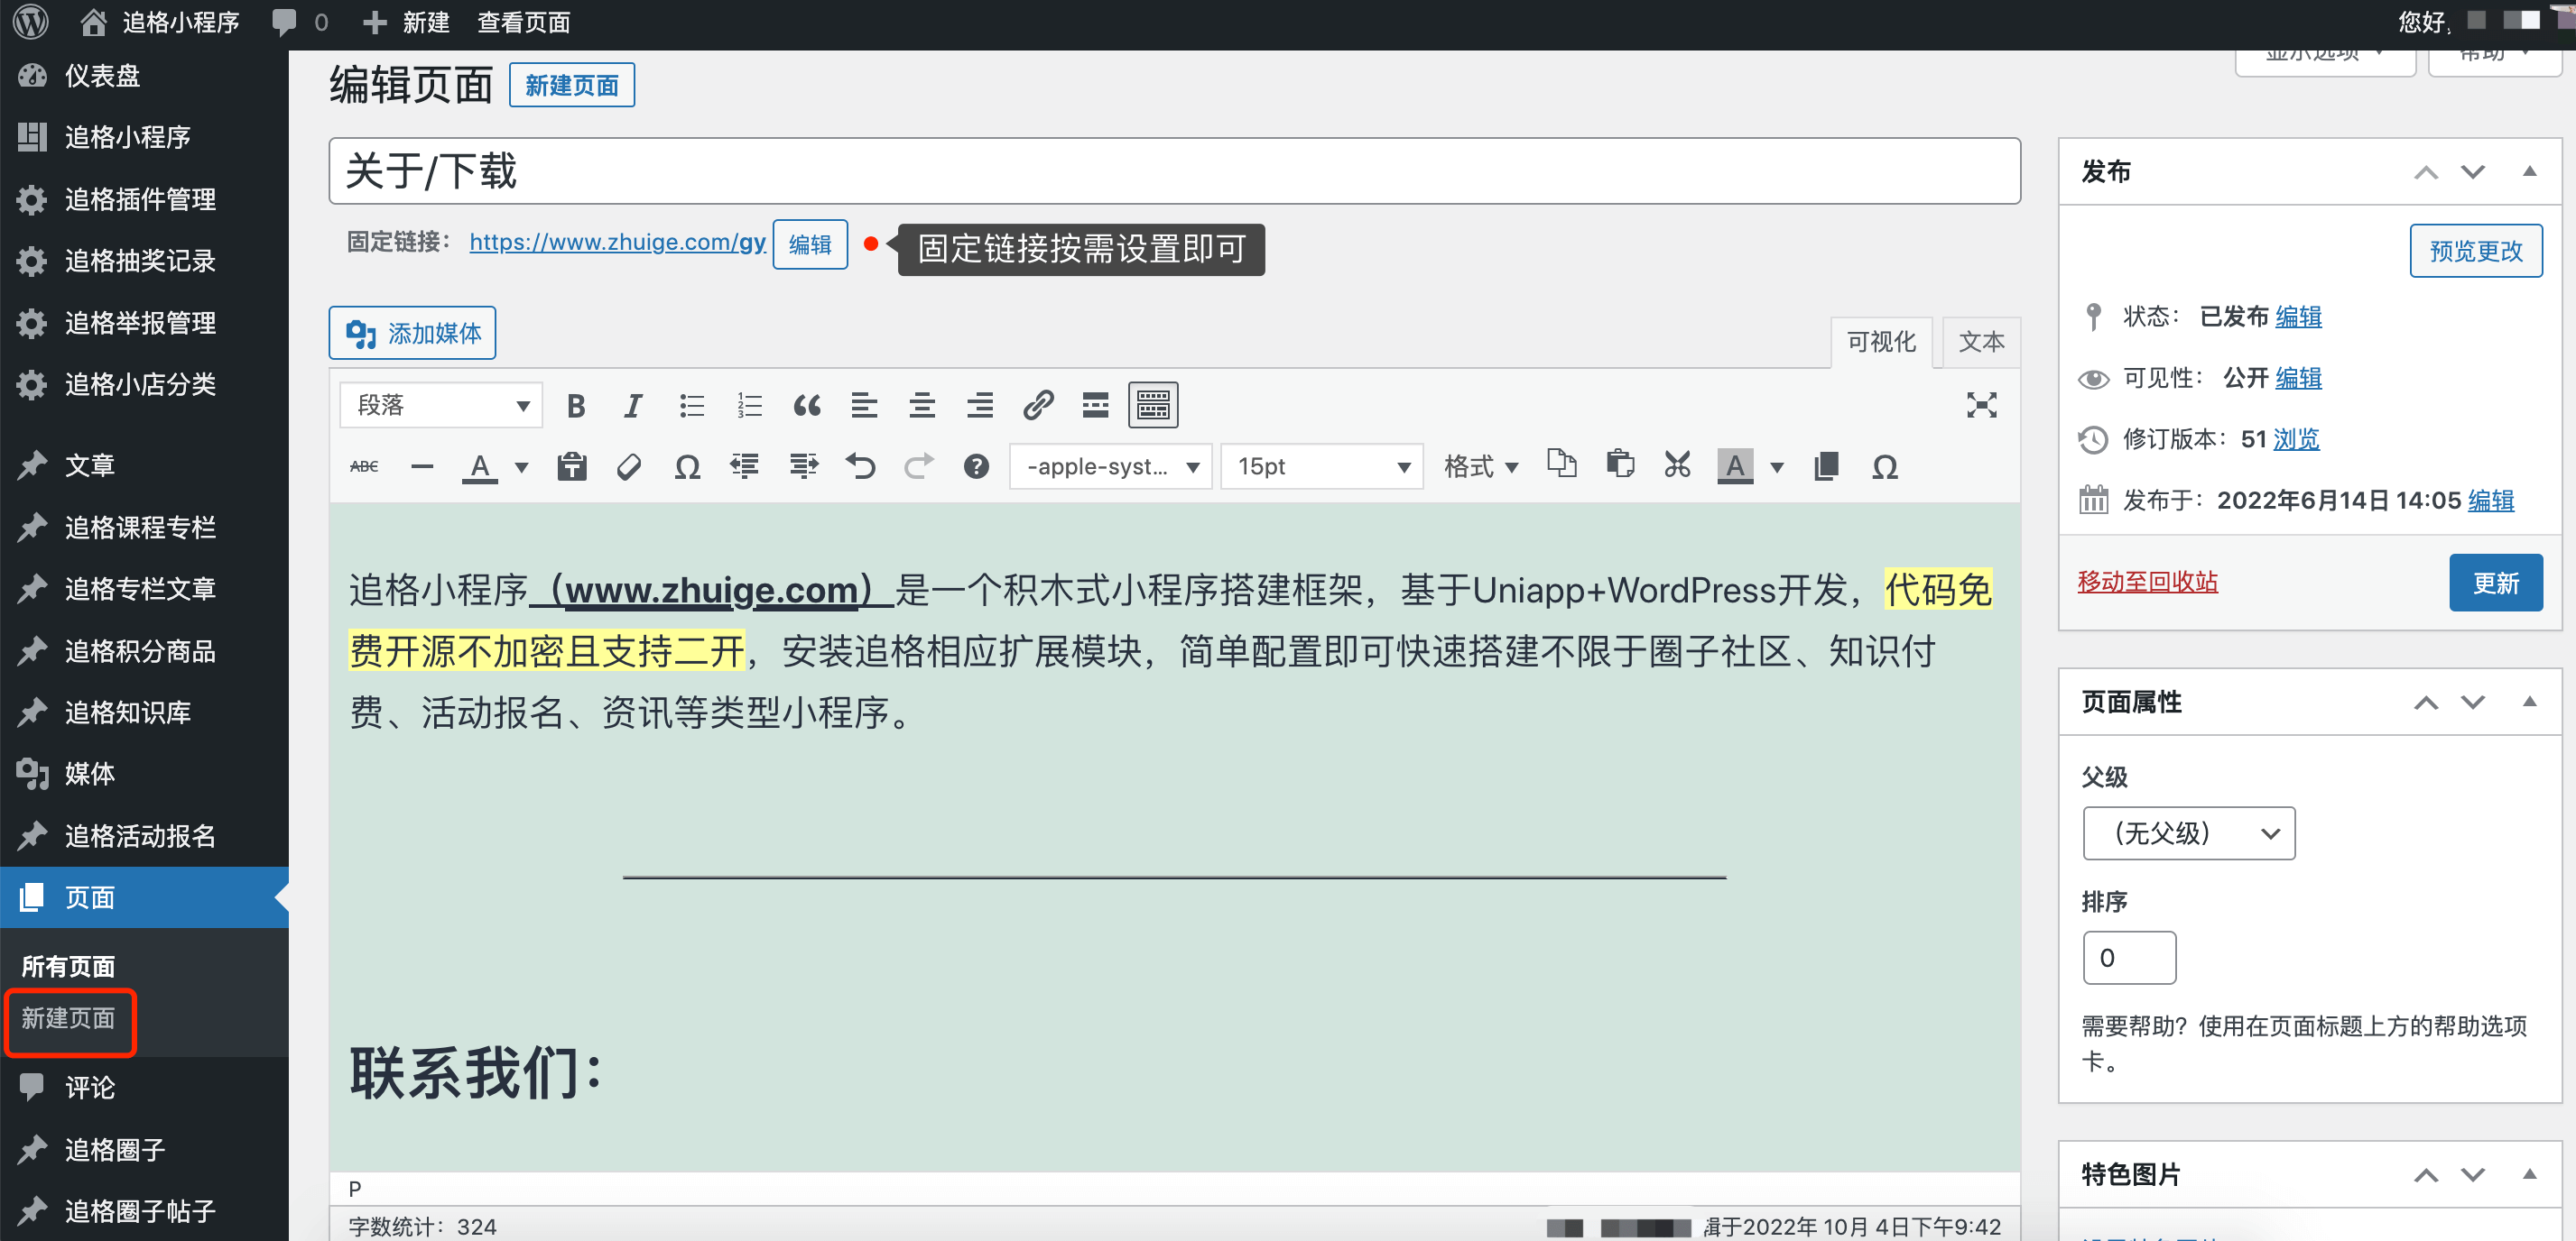Clear formatting with eraser icon
This screenshot has height=1241, width=2576.
[x=629, y=466]
